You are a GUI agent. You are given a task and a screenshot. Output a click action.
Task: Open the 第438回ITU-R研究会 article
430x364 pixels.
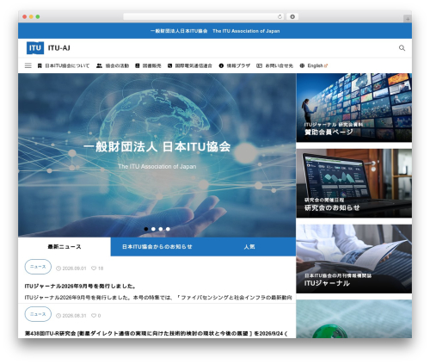click(157, 334)
